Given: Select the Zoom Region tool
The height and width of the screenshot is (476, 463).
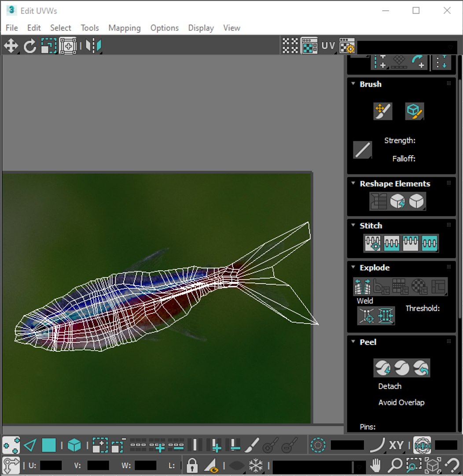Looking at the screenshot, I should tap(414, 465).
